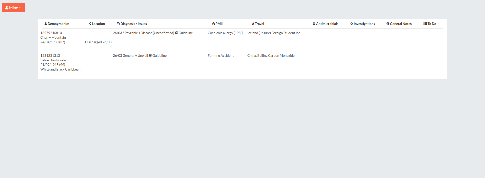485x178 pixels.
Task: Click the list icon beside To Do
Action: (x=425, y=24)
